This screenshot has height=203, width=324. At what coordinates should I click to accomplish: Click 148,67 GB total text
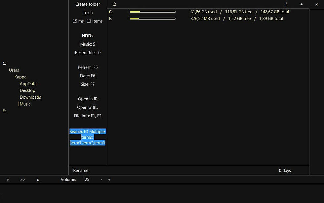(275, 12)
